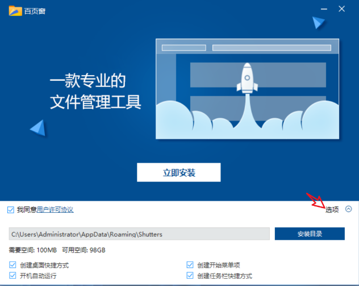The height and width of the screenshot is (286, 359).
Task: Collapse the options panel with the circled chevron
Action: point(348,209)
